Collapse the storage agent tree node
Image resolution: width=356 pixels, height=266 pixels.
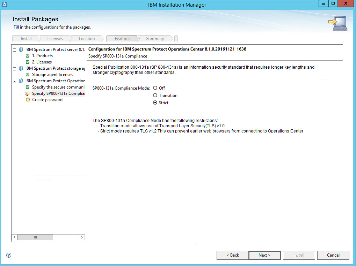point(15,68)
